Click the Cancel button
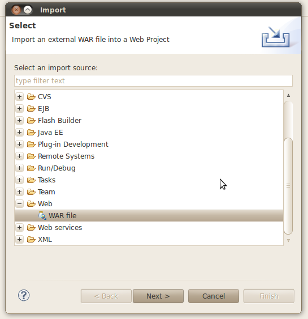 (214, 296)
